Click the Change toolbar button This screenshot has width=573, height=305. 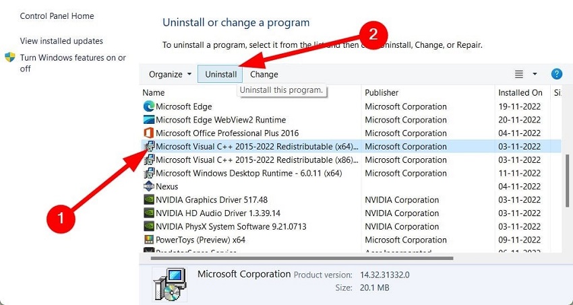[264, 74]
